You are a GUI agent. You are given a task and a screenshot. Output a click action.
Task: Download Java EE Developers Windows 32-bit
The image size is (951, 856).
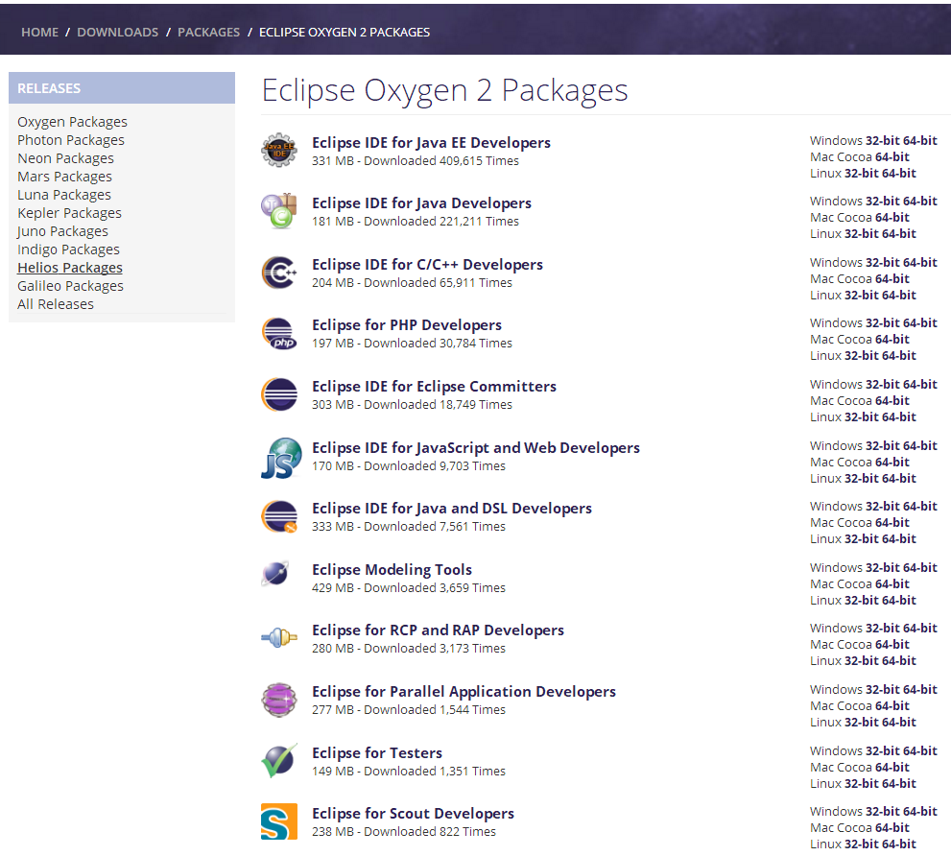pos(883,141)
